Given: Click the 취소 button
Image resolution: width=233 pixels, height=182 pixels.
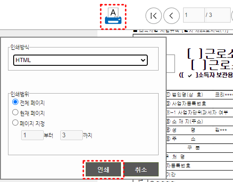Looking at the screenshot, I should tap(141, 169).
